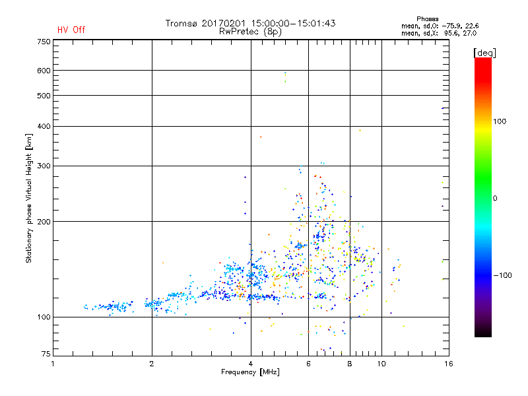
Task: Click the x-axis label "4"
Action: click(x=251, y=364)
